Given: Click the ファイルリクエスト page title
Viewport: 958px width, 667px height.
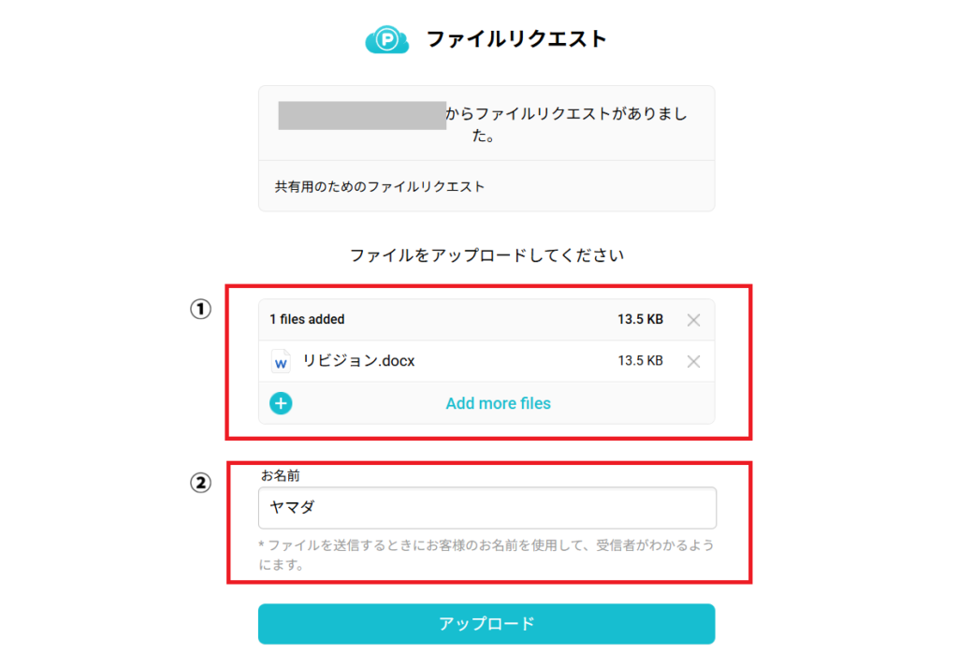Looking at the screenshot, I should pyautogui.click(x=516, y=39).
